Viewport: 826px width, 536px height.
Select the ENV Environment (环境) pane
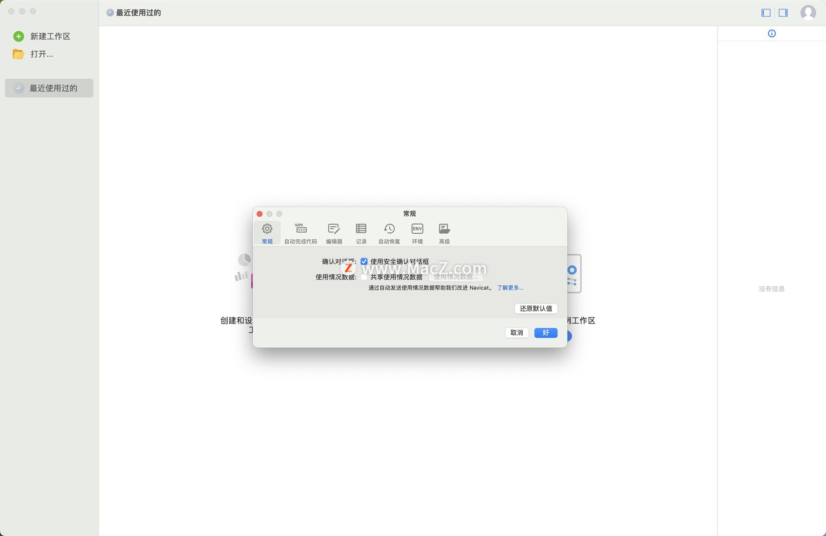click(x=417, y=233)
